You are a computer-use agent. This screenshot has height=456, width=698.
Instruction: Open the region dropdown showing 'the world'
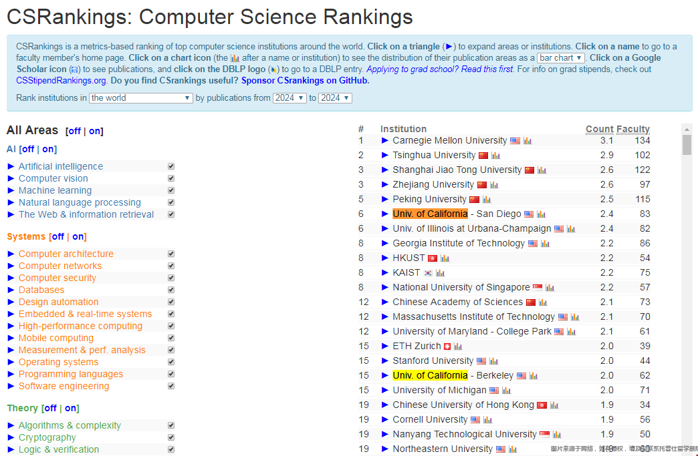pyautogui.click(x=141, y=97)
